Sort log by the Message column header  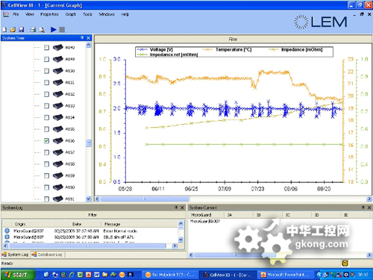(x=140, y=224)
